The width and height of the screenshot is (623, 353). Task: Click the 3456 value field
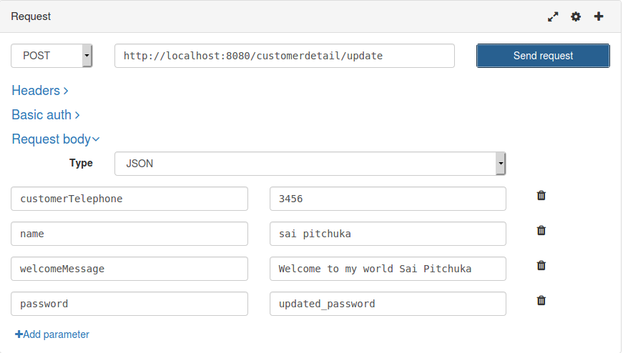[x=388, y=199]
